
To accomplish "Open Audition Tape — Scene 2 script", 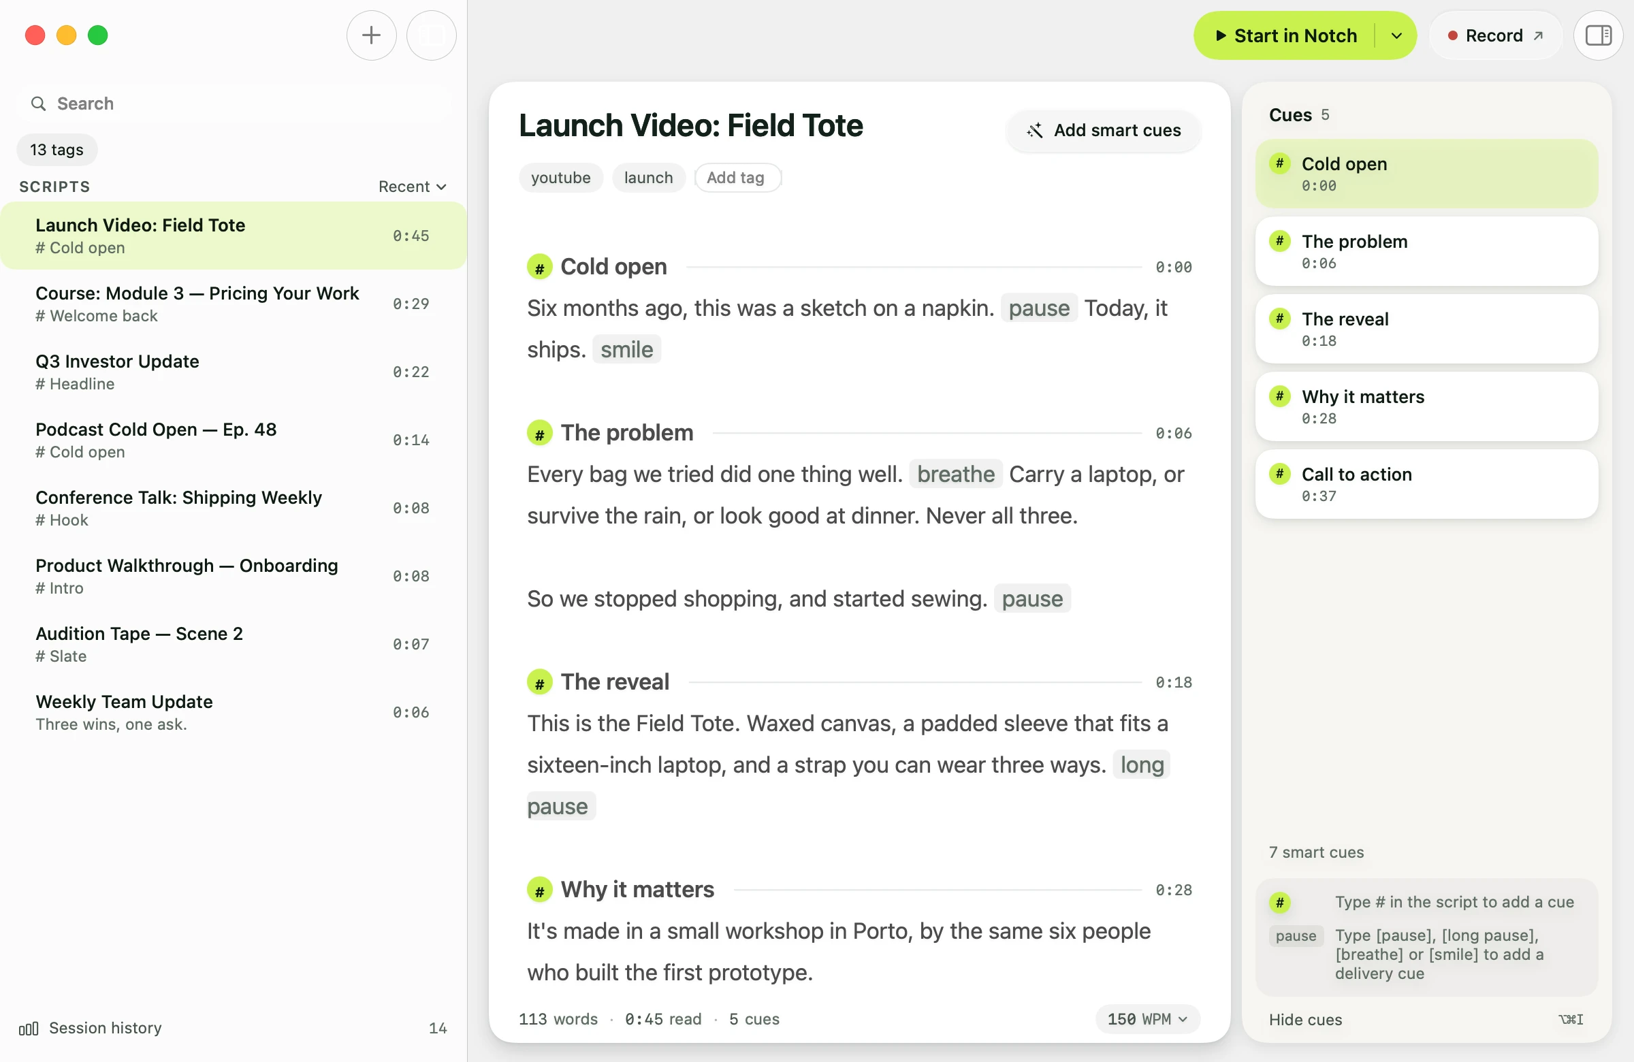I will pyautogui.click(x=234, y=643).
